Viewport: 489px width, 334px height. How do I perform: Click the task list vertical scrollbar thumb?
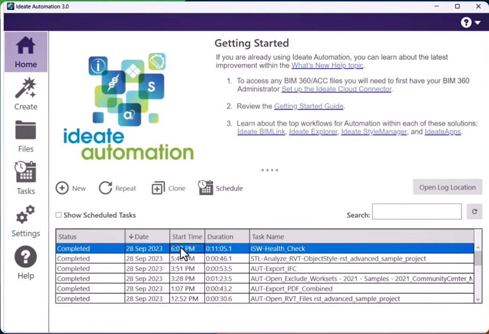click(x=478, y=259)
